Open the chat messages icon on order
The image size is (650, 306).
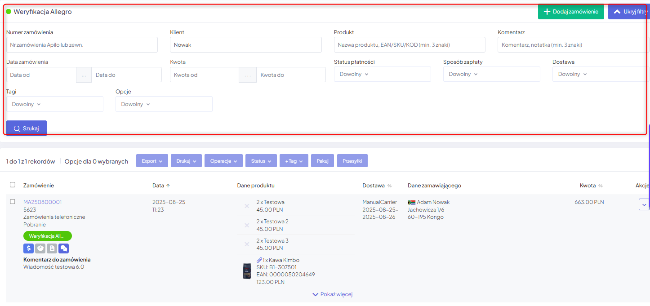[64, 248]
